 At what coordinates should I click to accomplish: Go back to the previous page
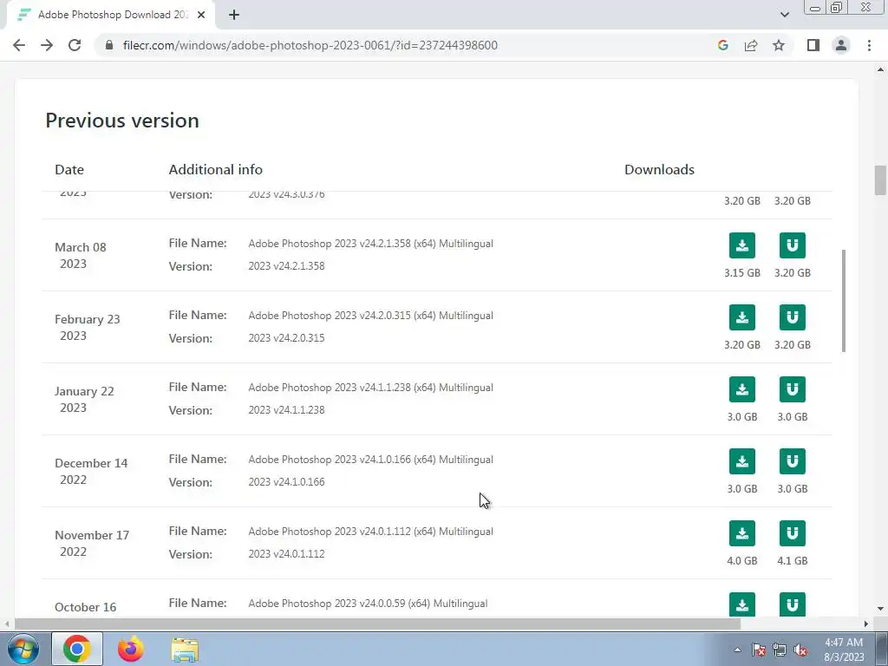[19, 45]
